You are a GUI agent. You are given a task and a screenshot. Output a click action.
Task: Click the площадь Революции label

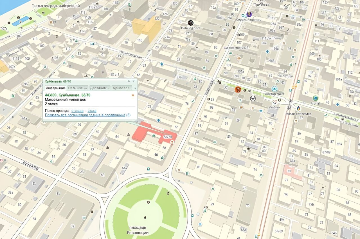click(x=138, y=230)
